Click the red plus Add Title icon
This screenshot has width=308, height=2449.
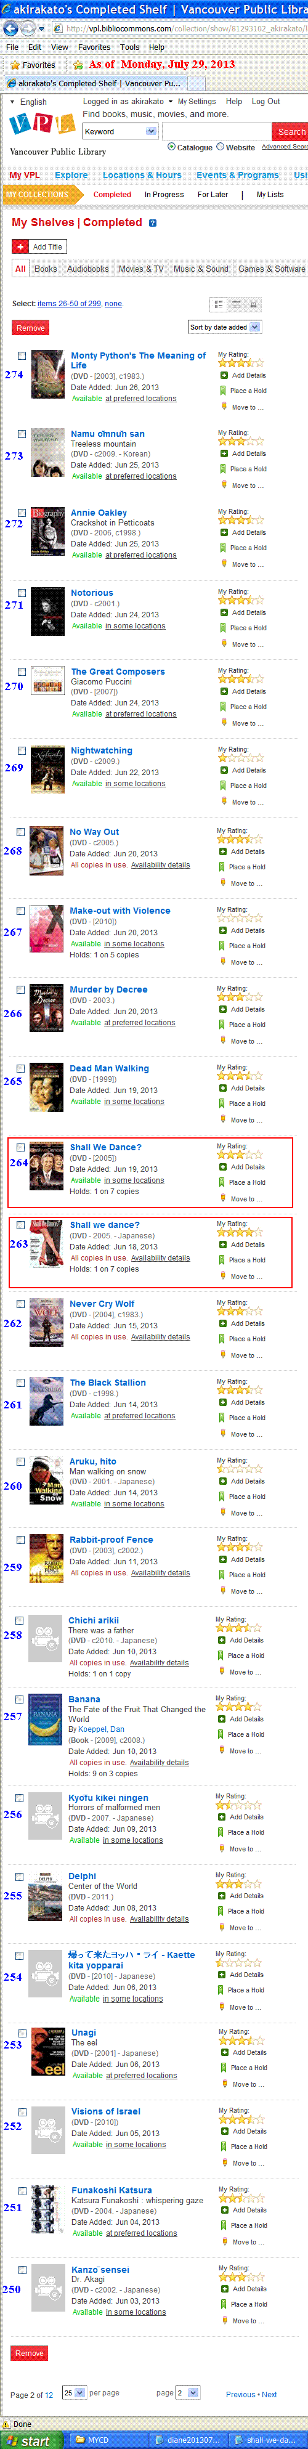[20, 246]
